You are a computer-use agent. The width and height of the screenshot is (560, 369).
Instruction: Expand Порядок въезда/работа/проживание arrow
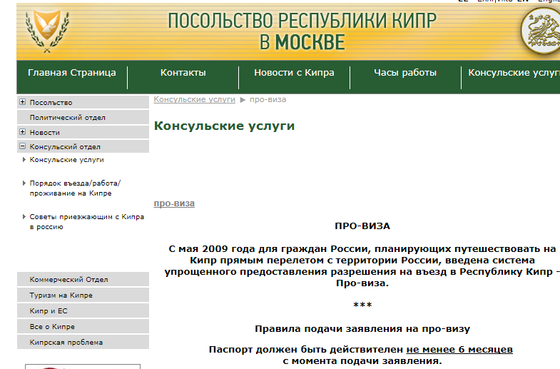[x=24, y=183]
